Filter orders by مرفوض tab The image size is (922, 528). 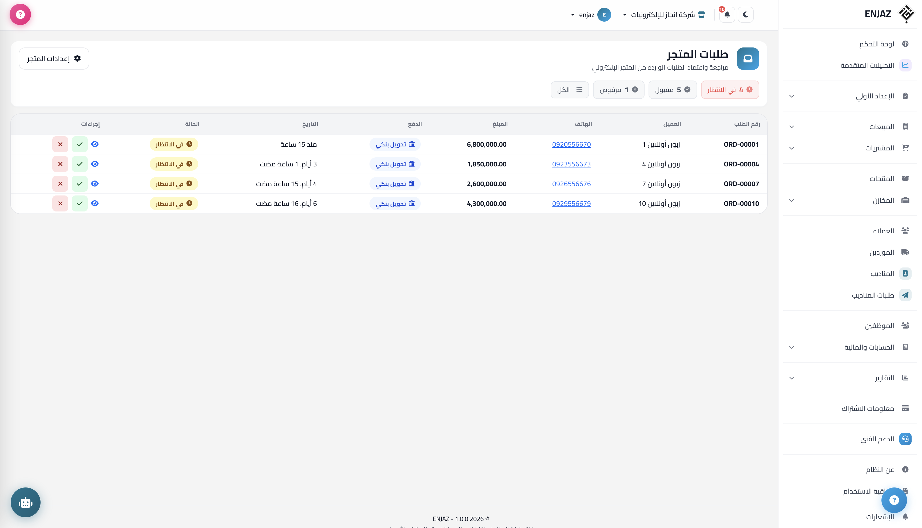[x=618, y=90]
